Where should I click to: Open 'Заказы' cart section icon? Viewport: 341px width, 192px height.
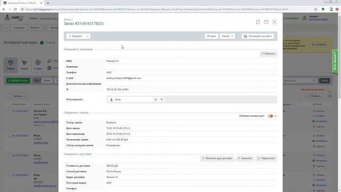[24, 65]
